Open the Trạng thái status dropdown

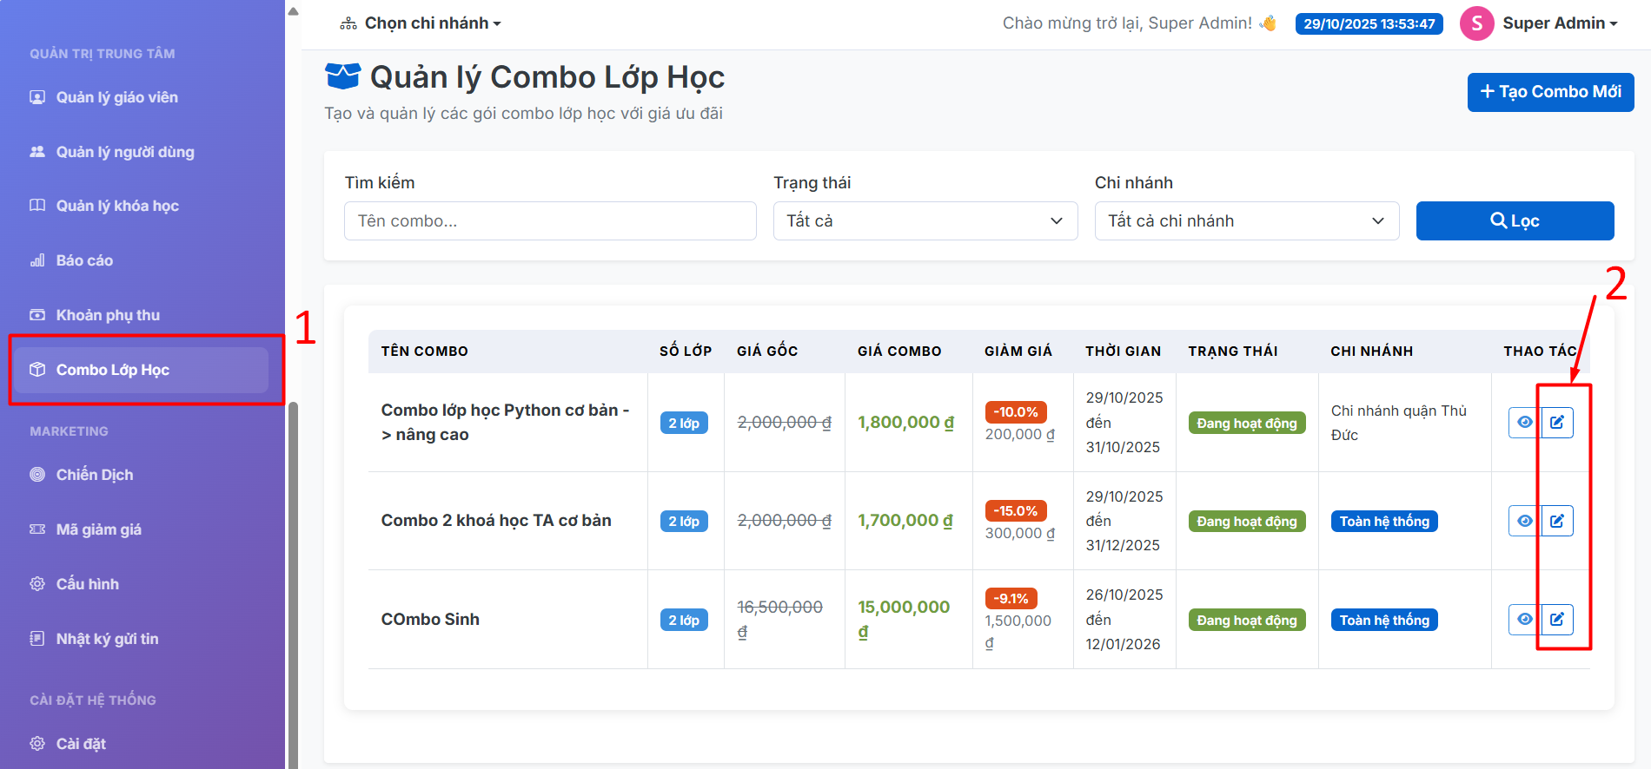click(925, 221)
